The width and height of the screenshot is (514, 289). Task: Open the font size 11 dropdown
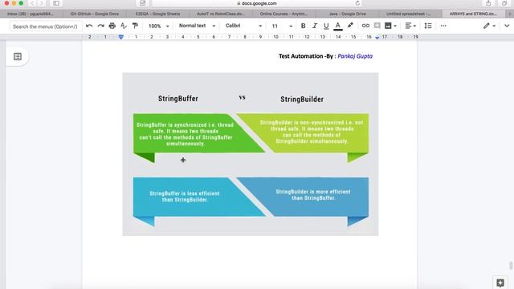point(282,26)
